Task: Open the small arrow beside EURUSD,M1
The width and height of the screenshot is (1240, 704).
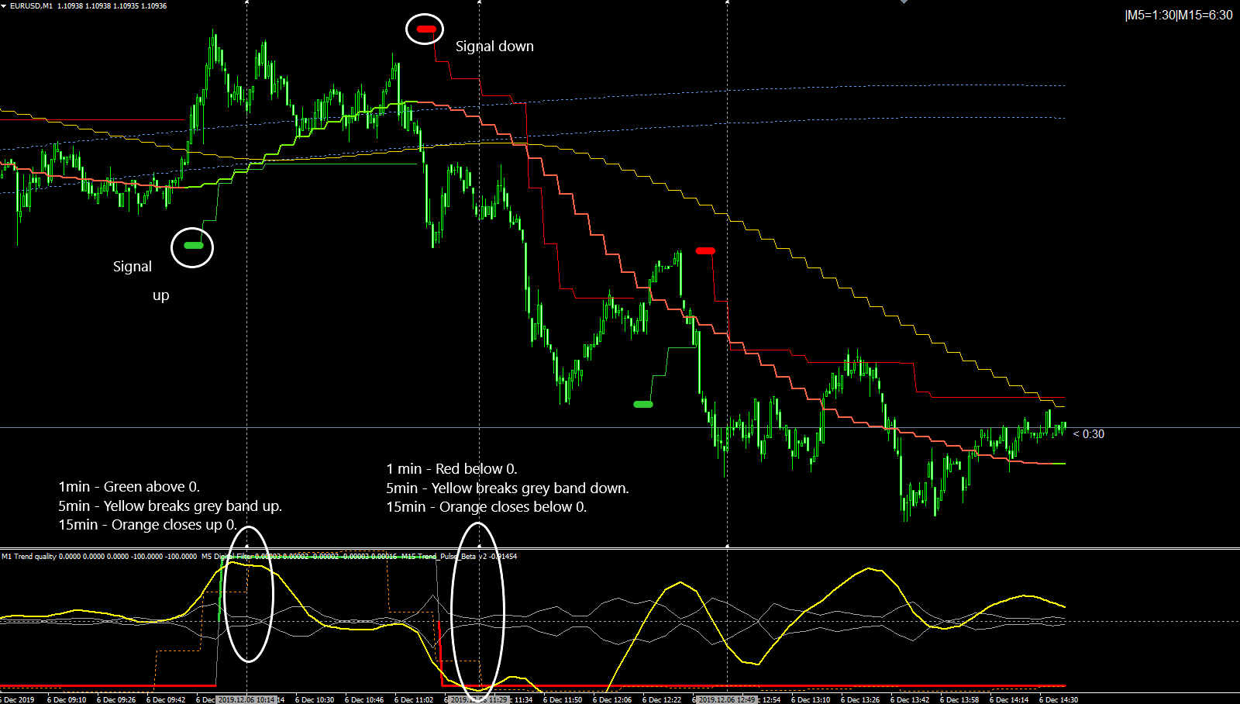Action: pyautogui.click(x=4, y=5)
